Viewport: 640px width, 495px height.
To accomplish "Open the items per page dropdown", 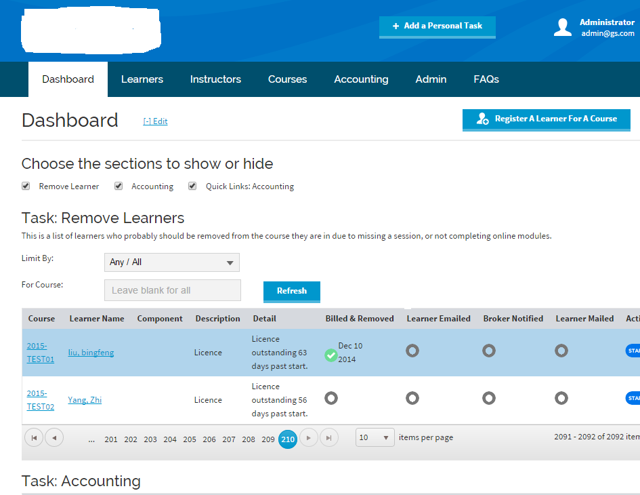I will 375,438.
